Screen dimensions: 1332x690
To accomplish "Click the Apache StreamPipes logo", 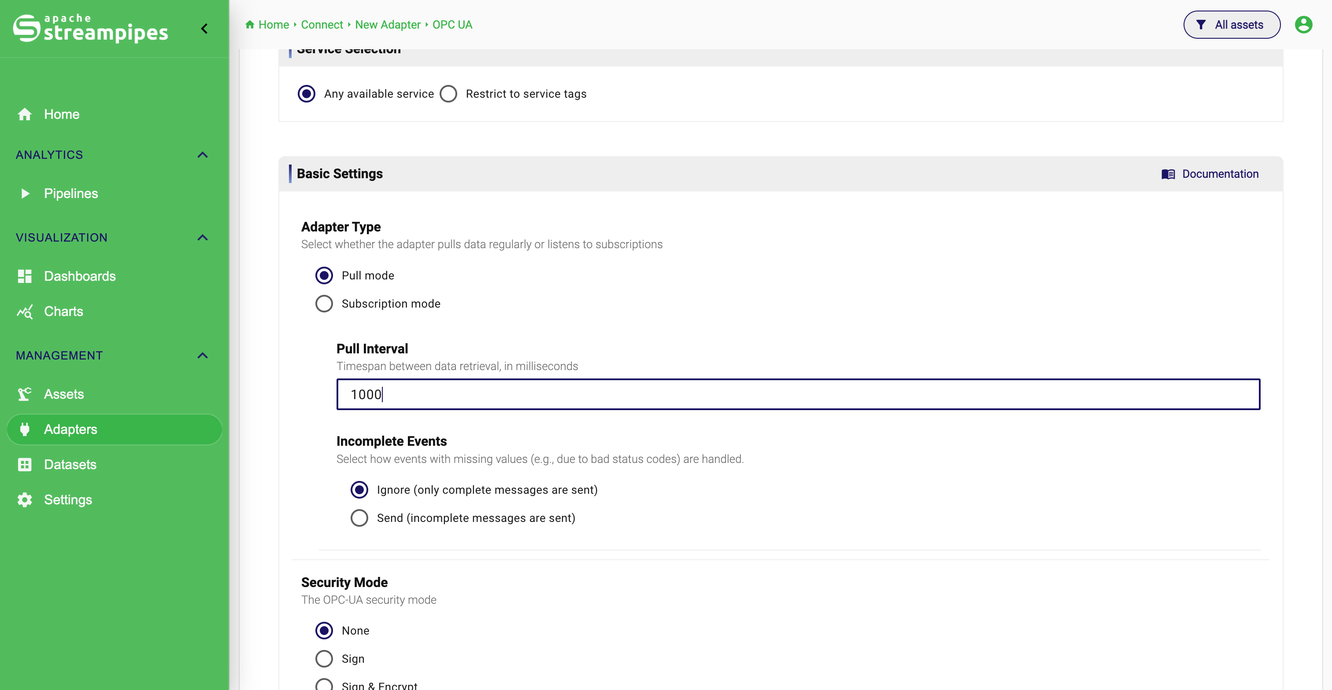I will [x=91, y=29].
